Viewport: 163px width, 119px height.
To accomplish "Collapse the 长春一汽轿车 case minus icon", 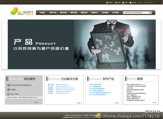I will [8, 94].
